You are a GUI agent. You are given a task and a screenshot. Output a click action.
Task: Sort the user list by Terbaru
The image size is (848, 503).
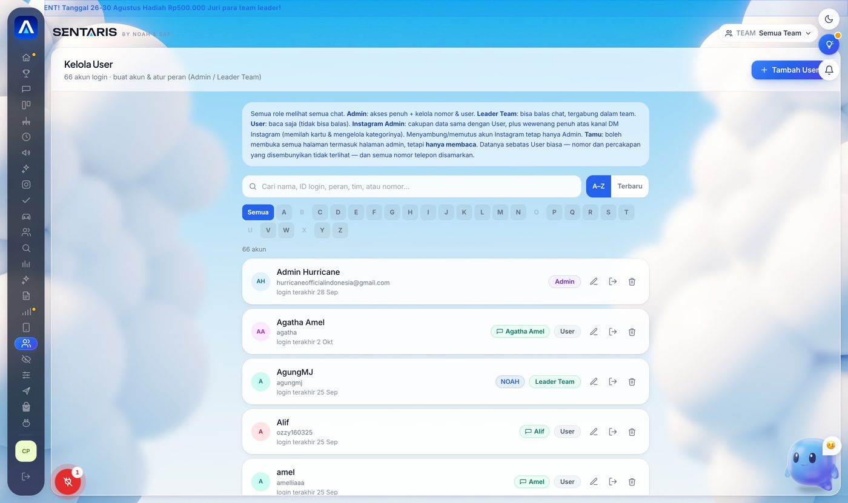630,186
